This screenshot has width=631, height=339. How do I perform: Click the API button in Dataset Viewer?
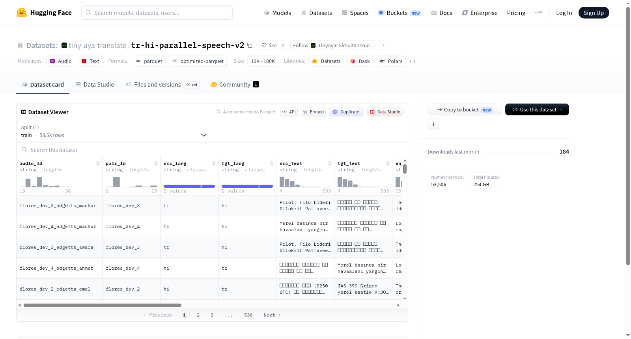(289, 112)
